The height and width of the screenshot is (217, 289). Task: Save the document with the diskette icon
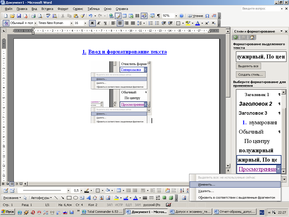tap(19, 16)
